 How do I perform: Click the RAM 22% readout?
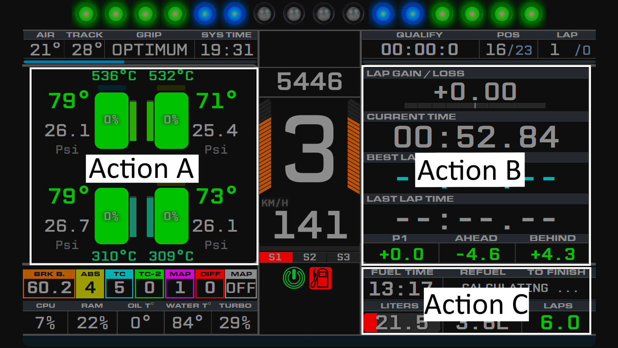pyautogui.click(x=92, y=323)
